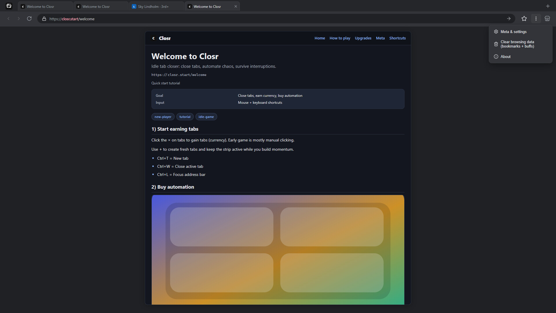Toggle the three-dot browser menu button
Screen dimensions: 556x313
(536, 19)
